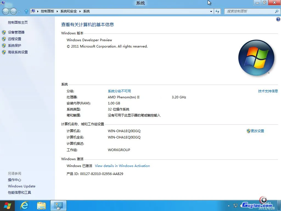
Task: Select 系统和安全 in the breadcrumb bar
Action: 68,11
